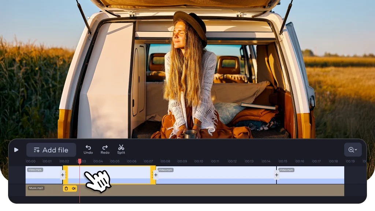
Task: Undo the last edit
Action: [x=88, y=149]
